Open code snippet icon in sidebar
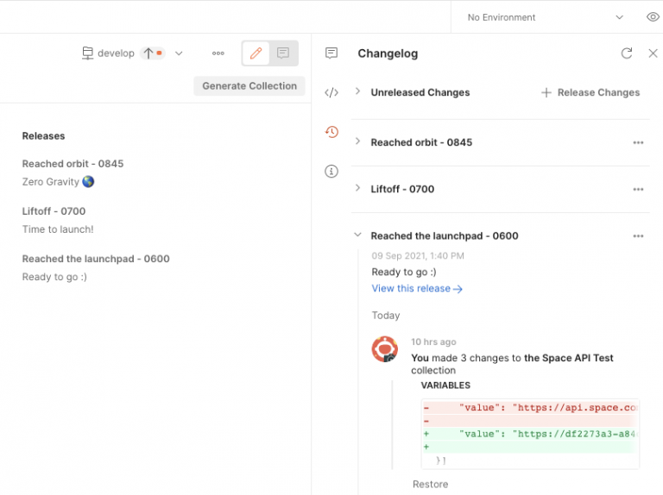This screenshot has width=663, height=495. [x=331, y=92]
